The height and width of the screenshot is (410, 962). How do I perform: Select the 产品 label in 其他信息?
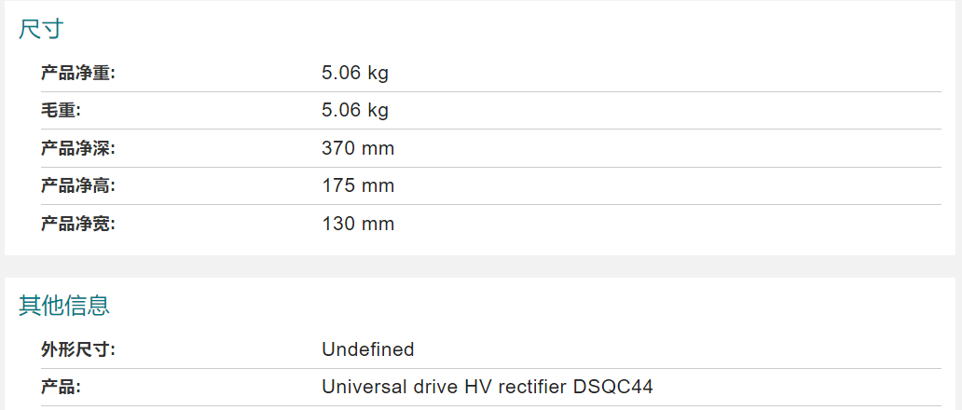tap(61, 388)
